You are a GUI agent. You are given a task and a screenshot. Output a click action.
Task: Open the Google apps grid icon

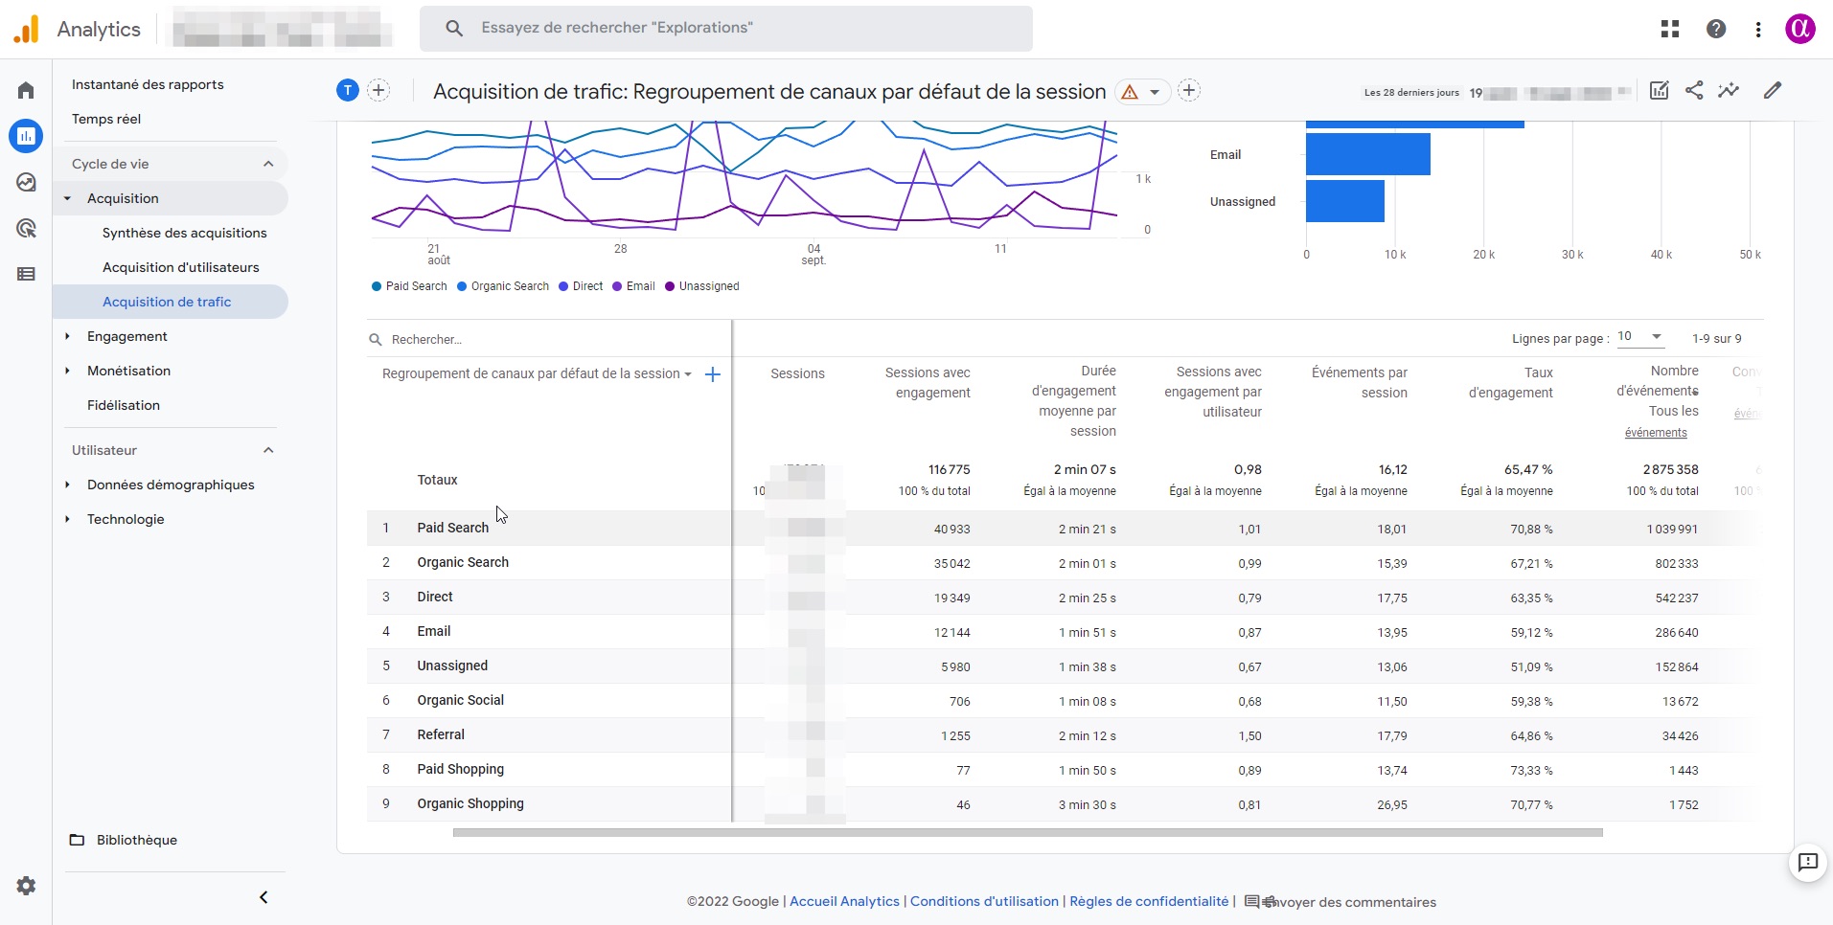(1670, 29)
